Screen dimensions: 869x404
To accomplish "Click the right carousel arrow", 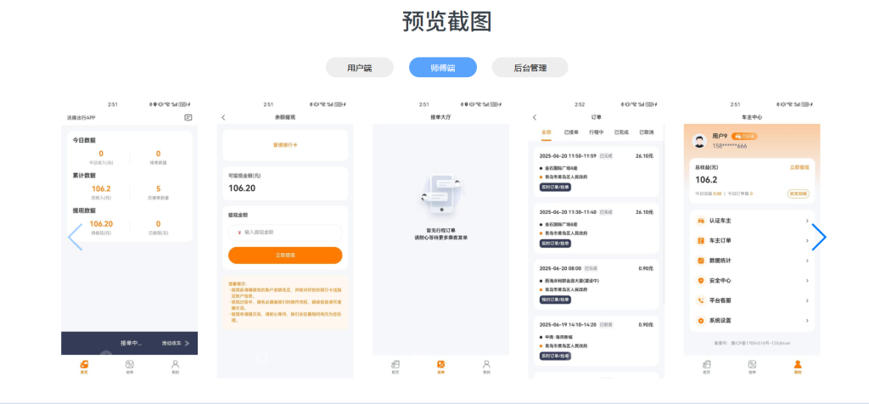I will pyautogui.click(x=818, y=237).
